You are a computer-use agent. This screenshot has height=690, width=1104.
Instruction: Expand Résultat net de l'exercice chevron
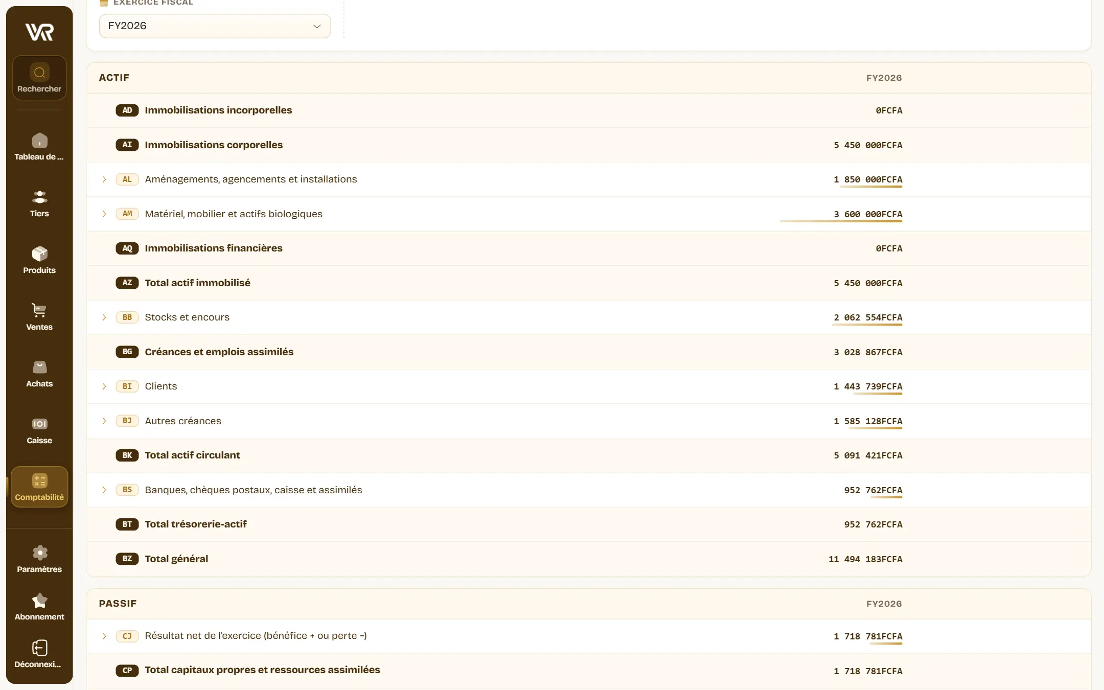(x=104, y=636)
